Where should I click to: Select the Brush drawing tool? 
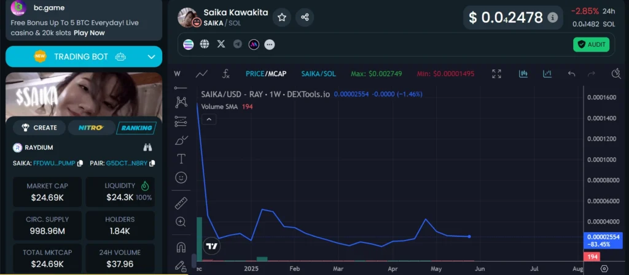tap(181, 141)
